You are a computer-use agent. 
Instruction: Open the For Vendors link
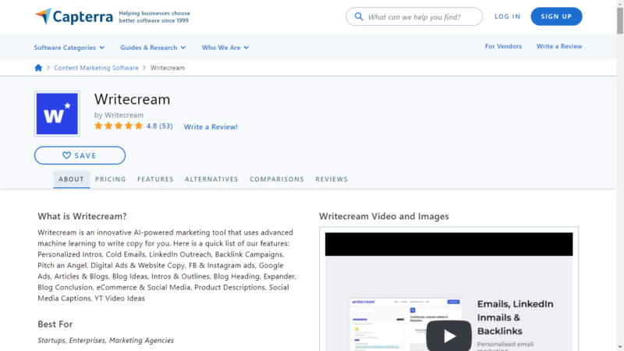[x=503, y=46]
